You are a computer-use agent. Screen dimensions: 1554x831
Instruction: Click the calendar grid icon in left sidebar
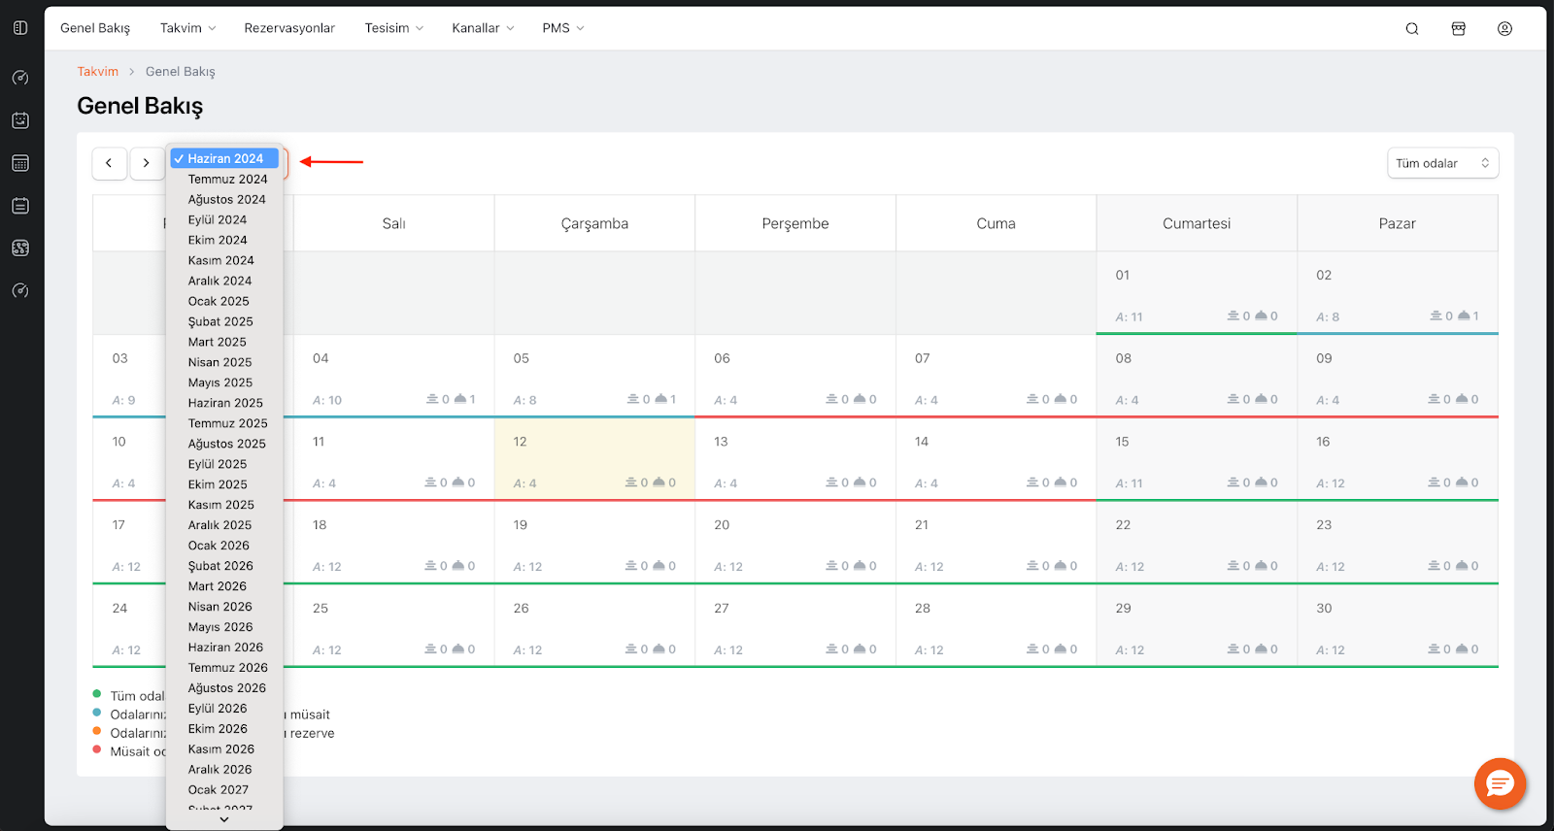[x=20, y=163]
